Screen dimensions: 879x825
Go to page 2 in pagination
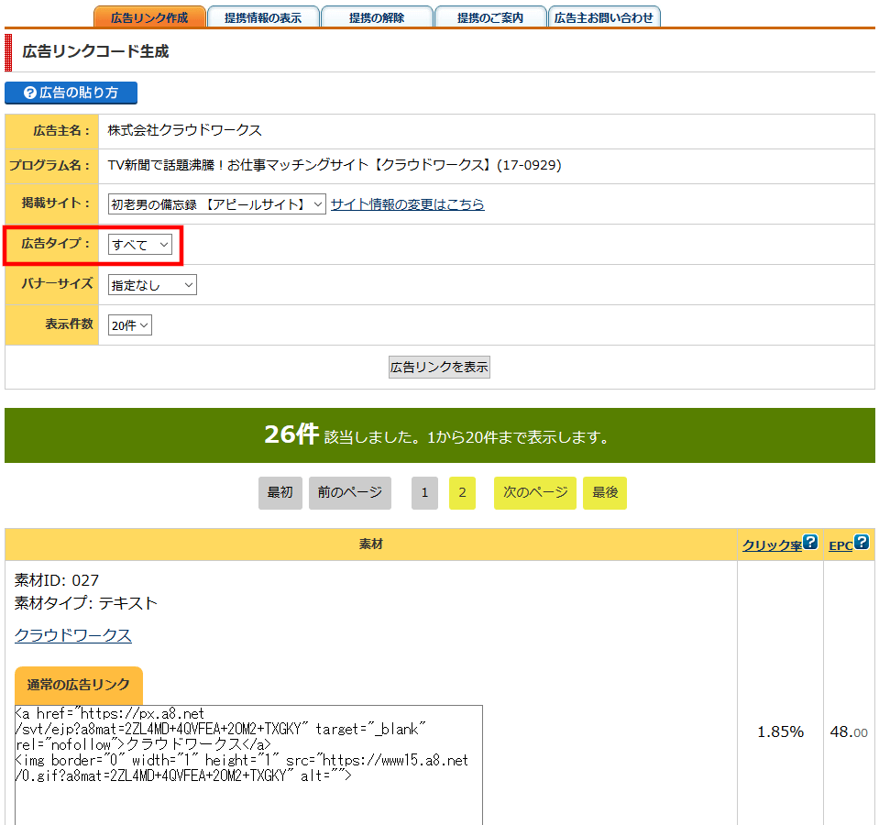(462, 492)
